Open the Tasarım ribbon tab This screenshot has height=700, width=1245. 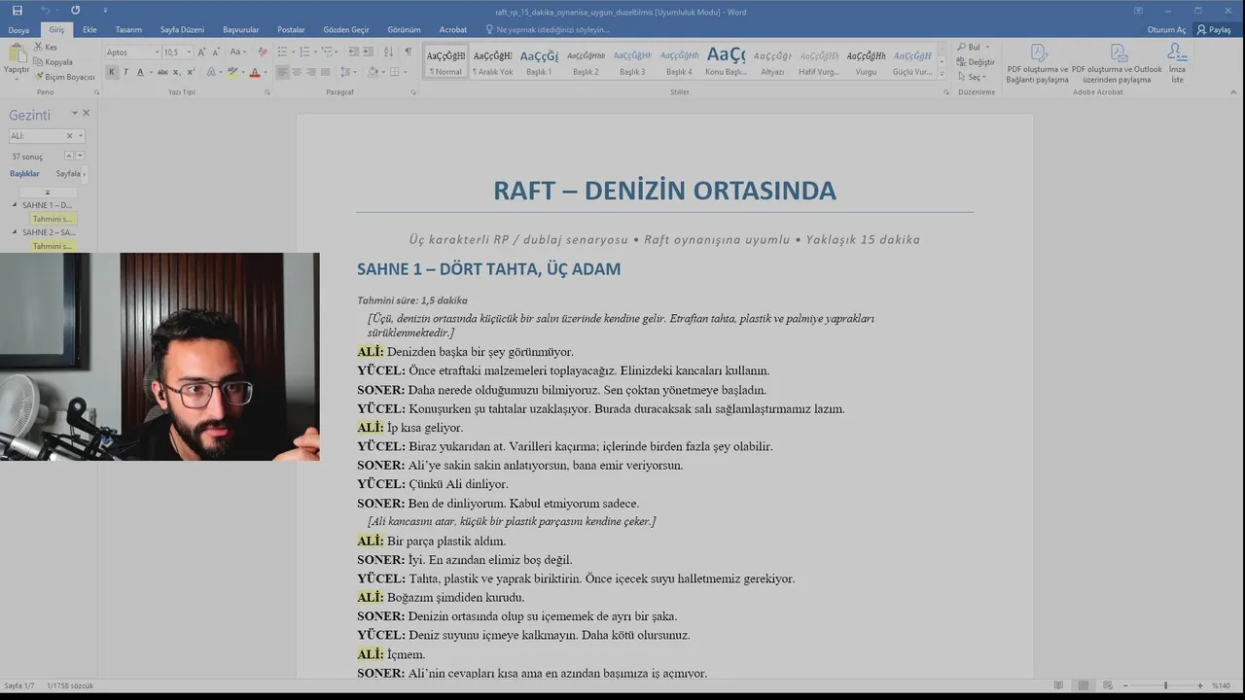(128, 30)
